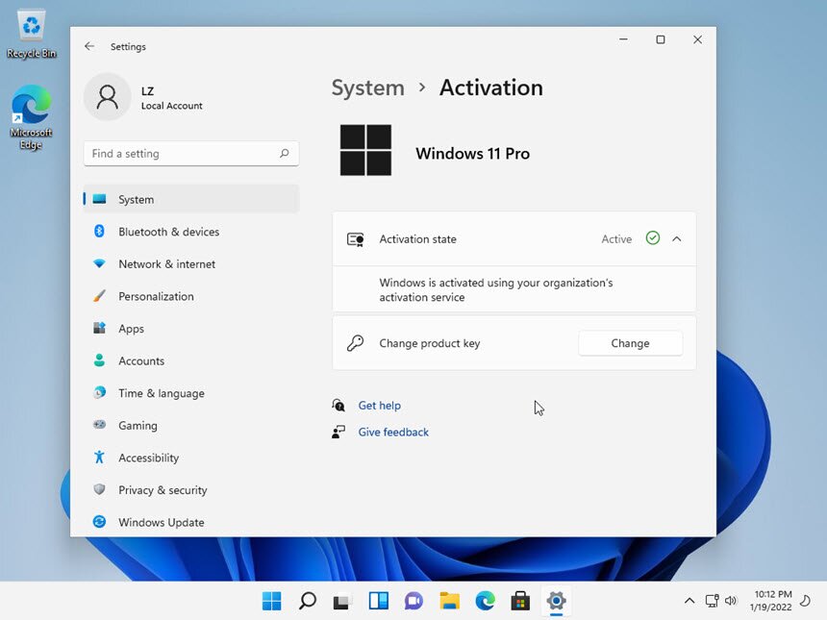This screenshot has height=620, width=827.
Task: Open the clock showing 10:12 PM
Action: [x=771, y=601]
